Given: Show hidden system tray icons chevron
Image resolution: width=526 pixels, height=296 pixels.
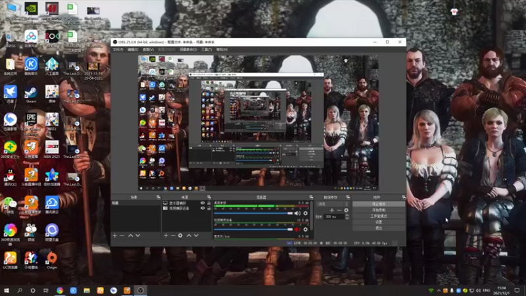Looking at the screenshot, I should (439, 291).
